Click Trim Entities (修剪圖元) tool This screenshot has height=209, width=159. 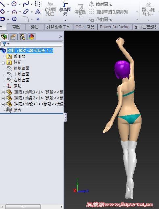point(50,9)
